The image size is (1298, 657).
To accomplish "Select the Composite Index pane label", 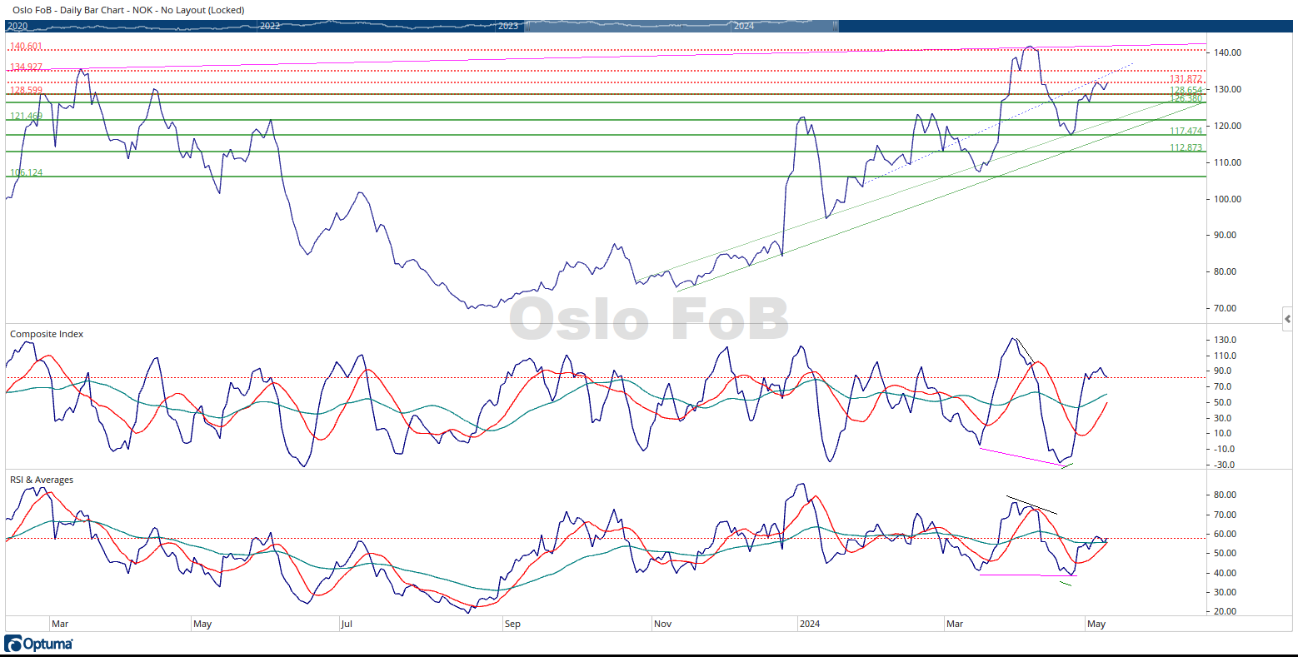I will tap(47, 334).
